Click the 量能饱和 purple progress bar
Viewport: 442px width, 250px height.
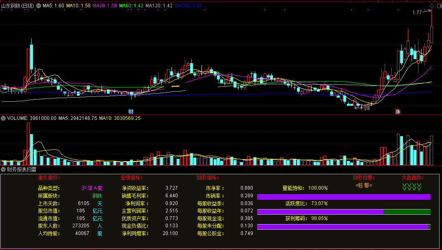pyautogui.click(x=344, y=197)
